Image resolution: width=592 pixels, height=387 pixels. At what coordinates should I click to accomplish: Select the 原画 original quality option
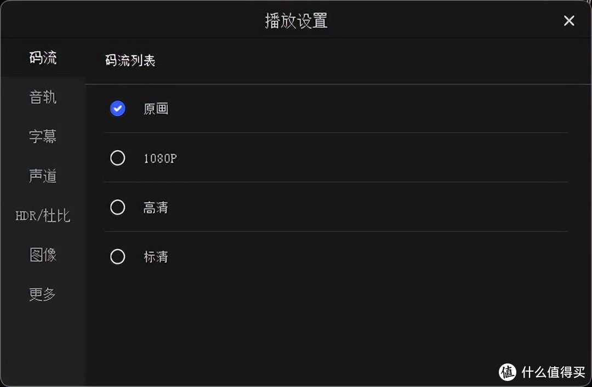click(156, 109)
